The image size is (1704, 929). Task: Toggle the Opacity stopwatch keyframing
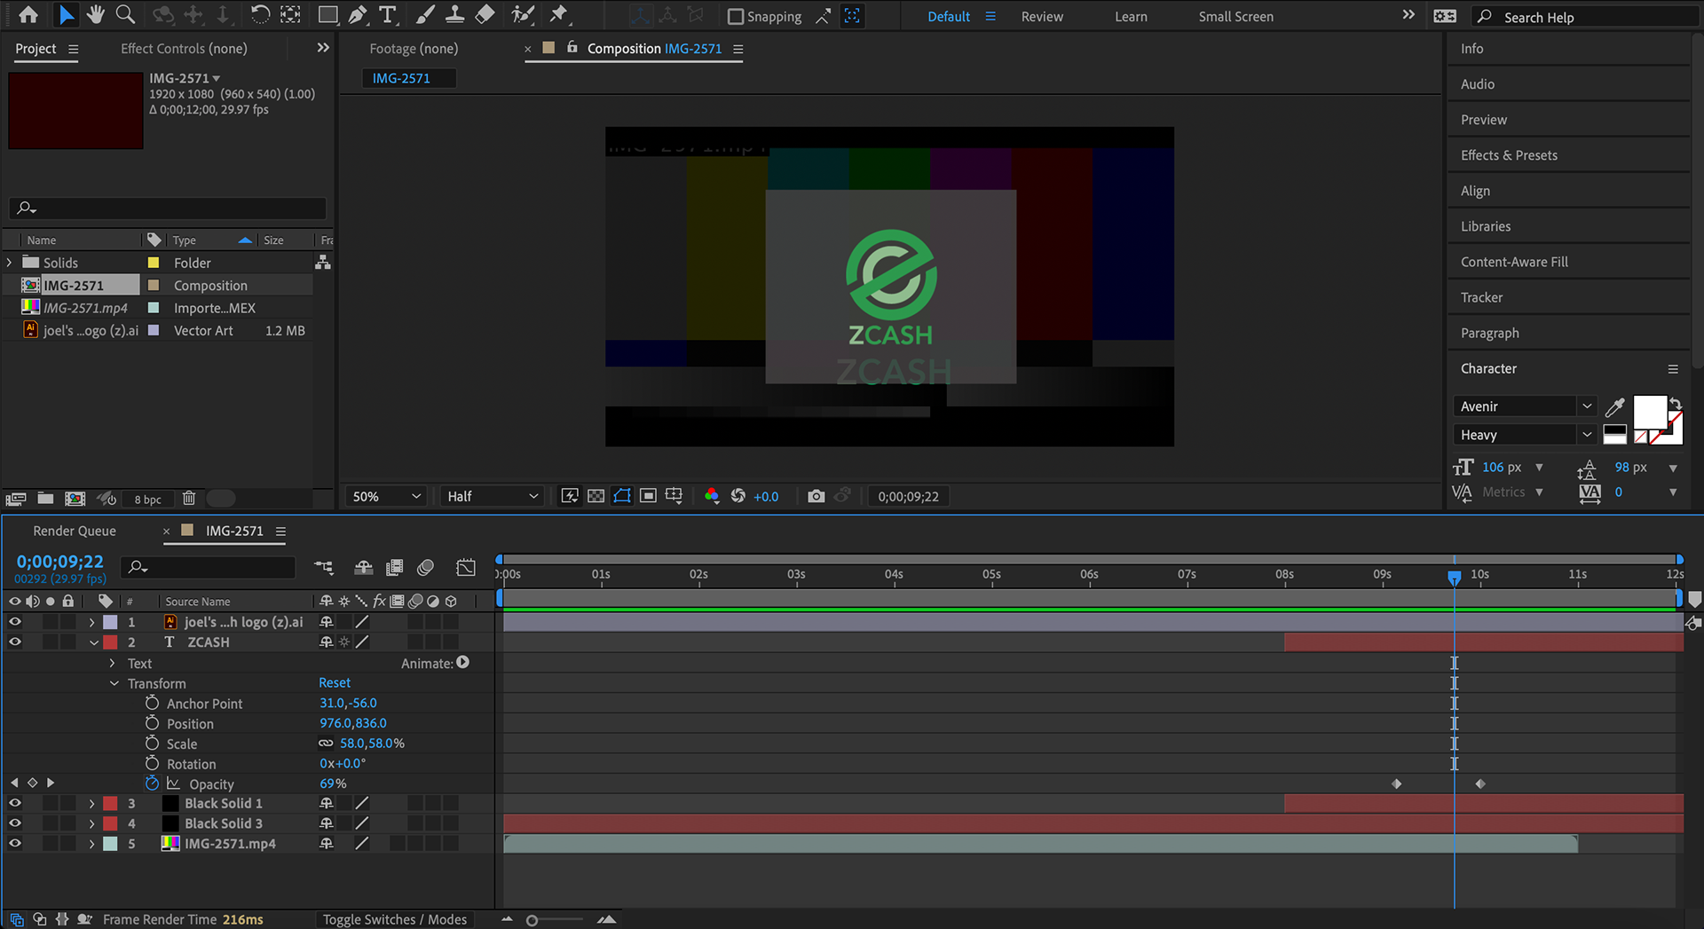(152, 783)
